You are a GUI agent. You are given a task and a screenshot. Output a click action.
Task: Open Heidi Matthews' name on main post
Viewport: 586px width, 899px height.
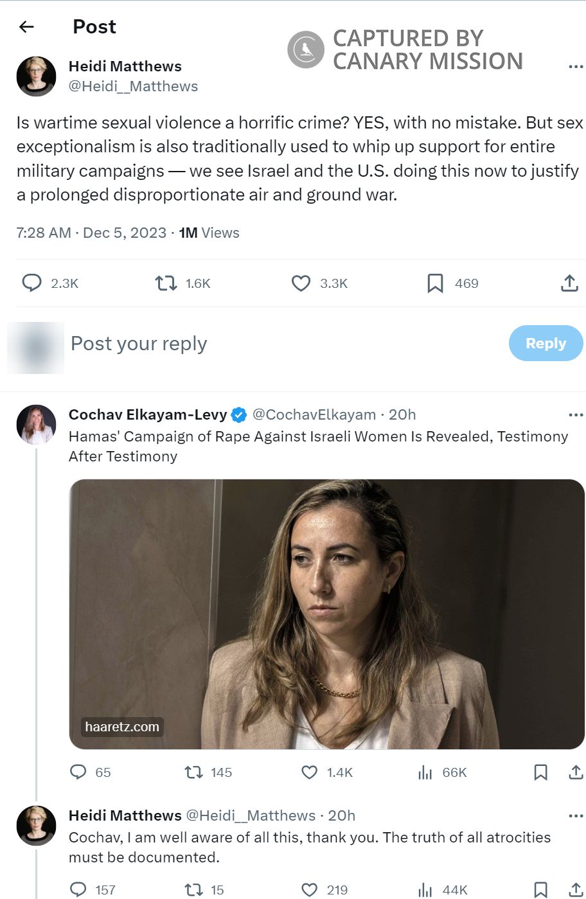click(x=125, y=66)
